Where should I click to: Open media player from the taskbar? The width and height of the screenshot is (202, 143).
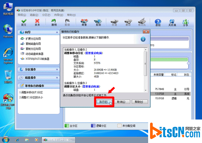pyautogui.click(x=36, y=140)
